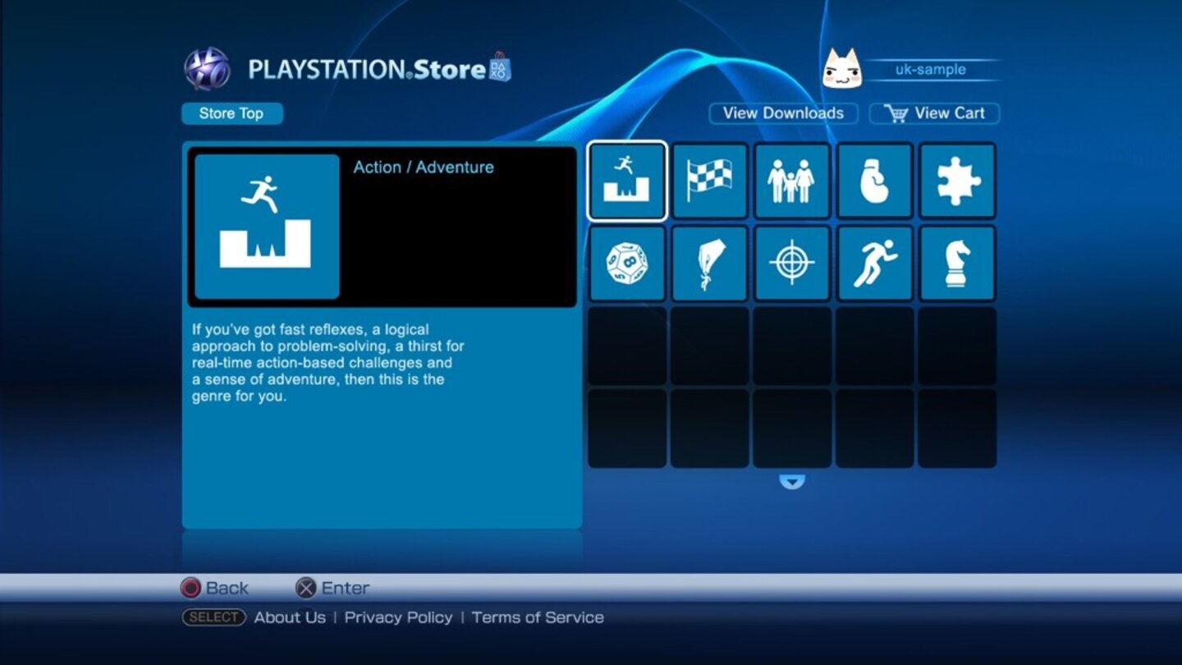Open the Racing category with checkered flag icon
The image size is (1182, 665).
click(x=709, y=181)
